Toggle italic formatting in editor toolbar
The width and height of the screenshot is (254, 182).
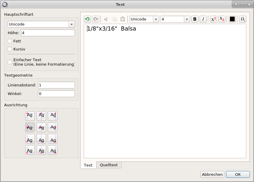coord(203,19)
